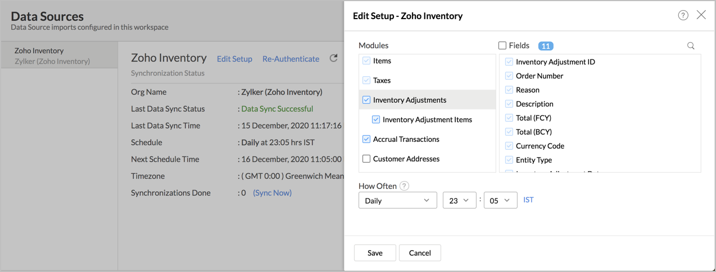The width and height of the screenshot is (716, 272).
Task: Click the refresh icon next to Re-Authenticate
Action: tap(333, 58)
